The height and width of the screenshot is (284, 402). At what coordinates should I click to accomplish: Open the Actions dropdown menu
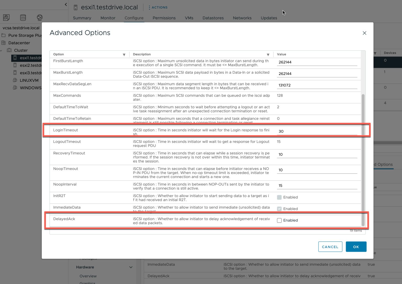(158, 7)
